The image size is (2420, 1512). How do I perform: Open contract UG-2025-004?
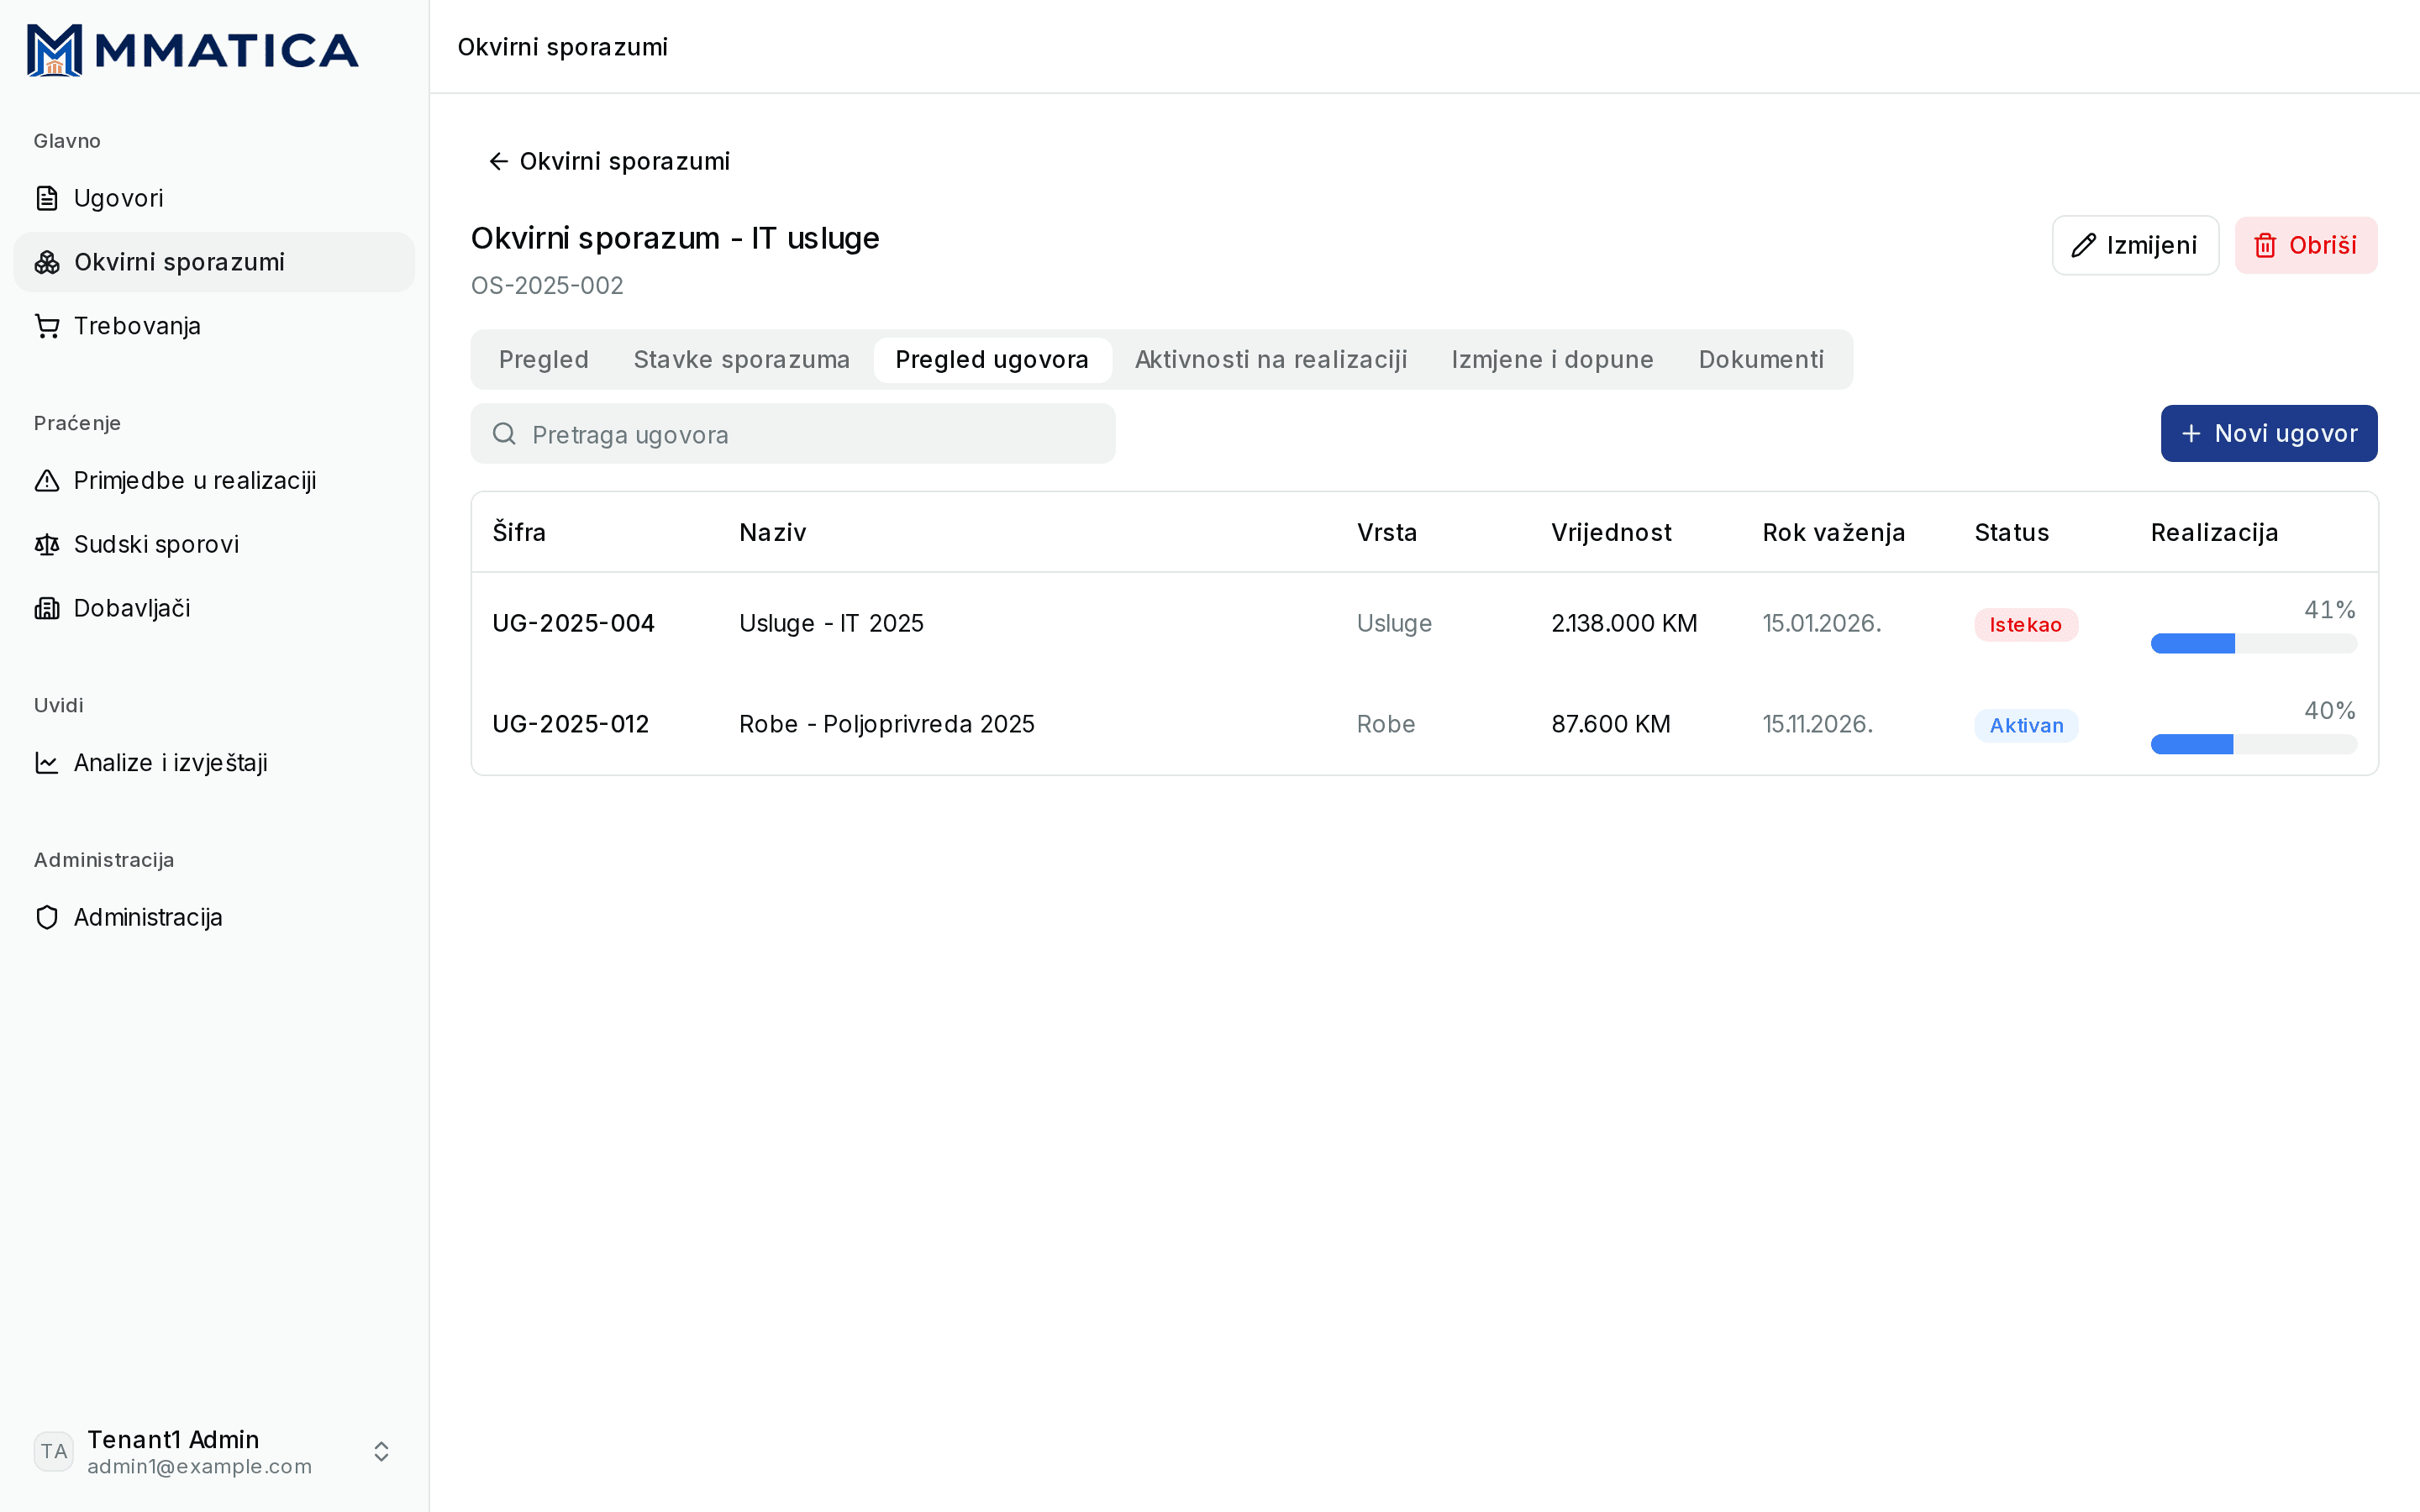click(573, 623)
